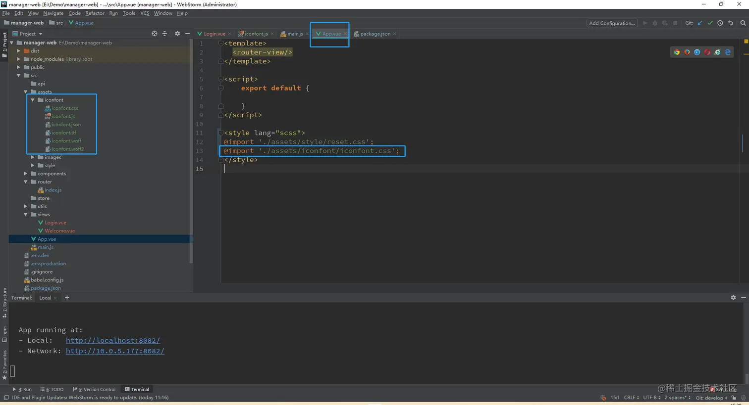
Task: Select Welcome.vue in project tree
Action: coord(60,231)
